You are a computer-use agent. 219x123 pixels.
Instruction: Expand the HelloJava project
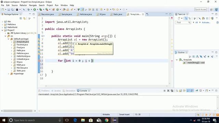click(2, 24)
